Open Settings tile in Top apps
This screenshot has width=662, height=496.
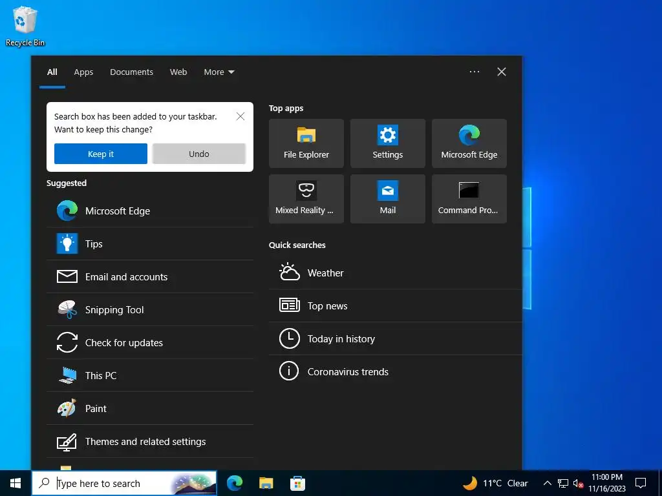(x=388, y=143)
